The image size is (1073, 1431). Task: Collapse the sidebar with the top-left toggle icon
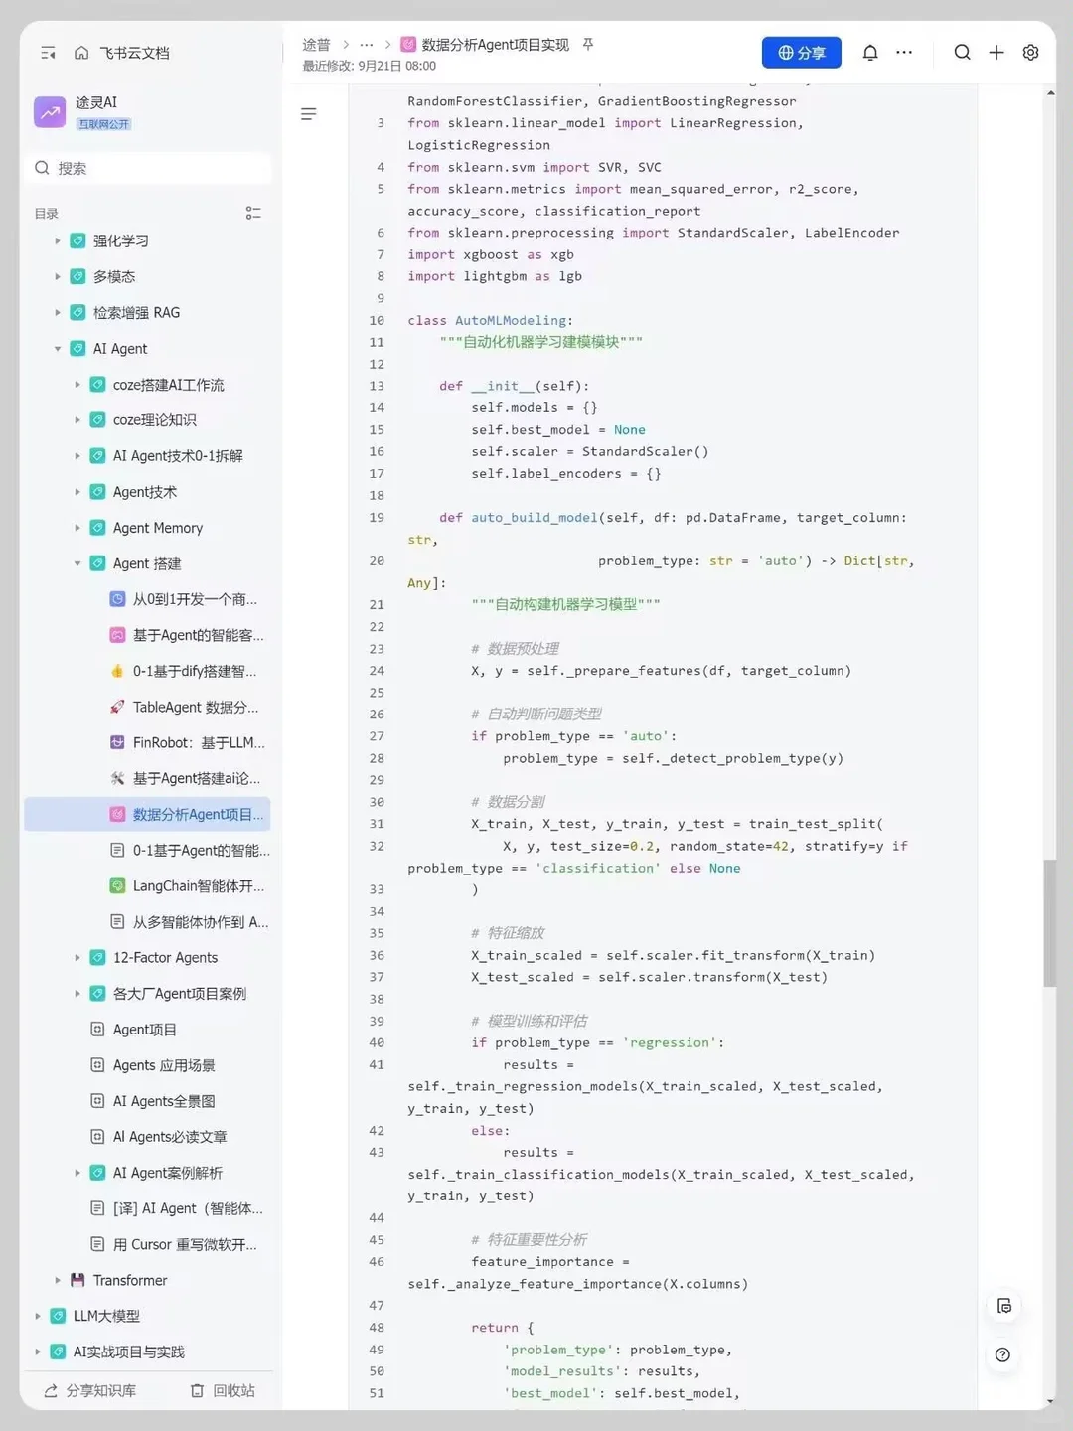coord(48,53)
